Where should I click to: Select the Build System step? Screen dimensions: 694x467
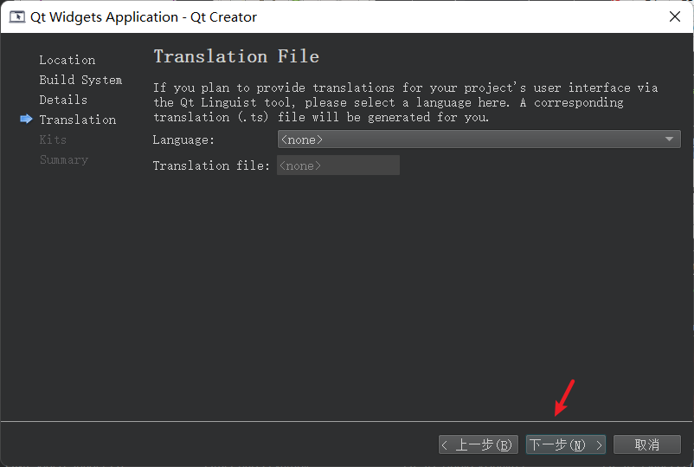[x=80, y=81]
